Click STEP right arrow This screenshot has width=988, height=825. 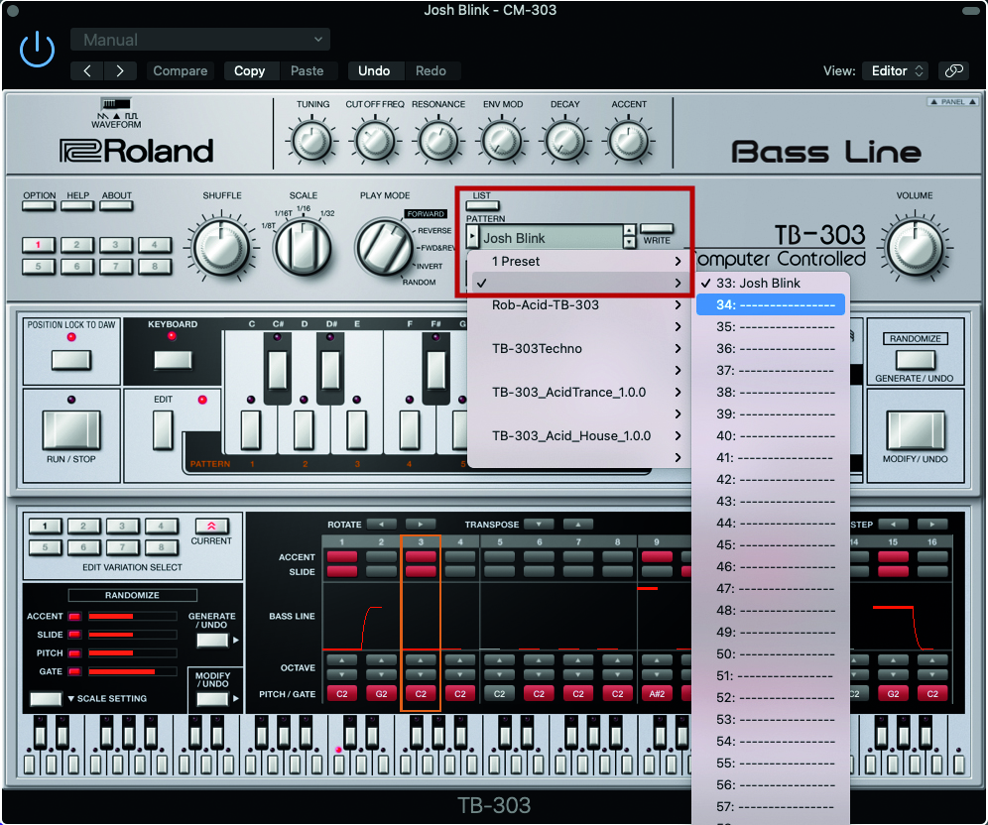(x=931, y=524)
